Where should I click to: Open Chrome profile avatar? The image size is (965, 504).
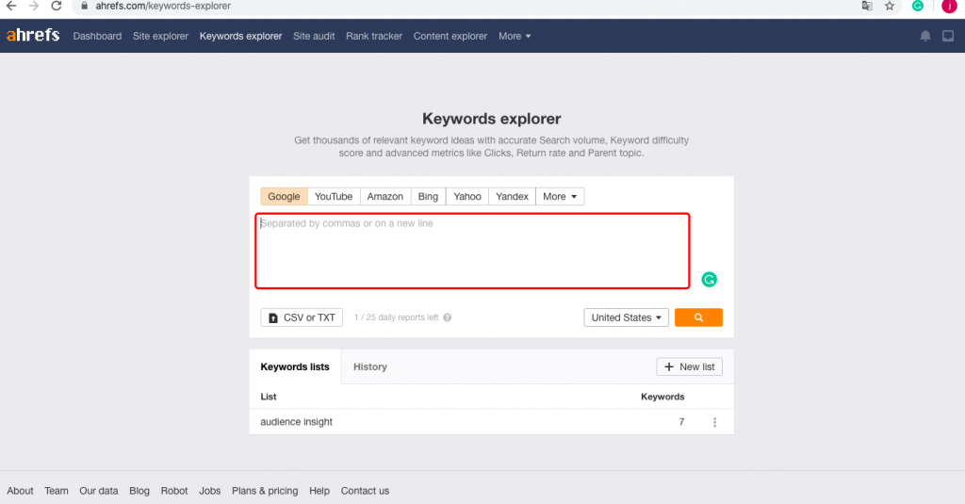(949, 7)
